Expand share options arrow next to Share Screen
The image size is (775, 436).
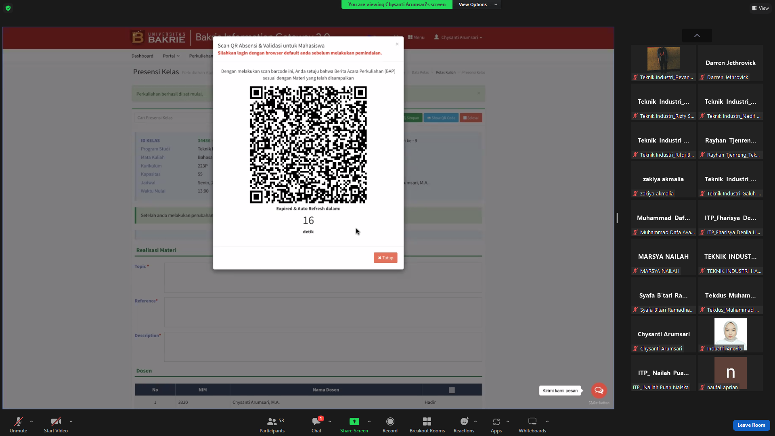[369, 421]
